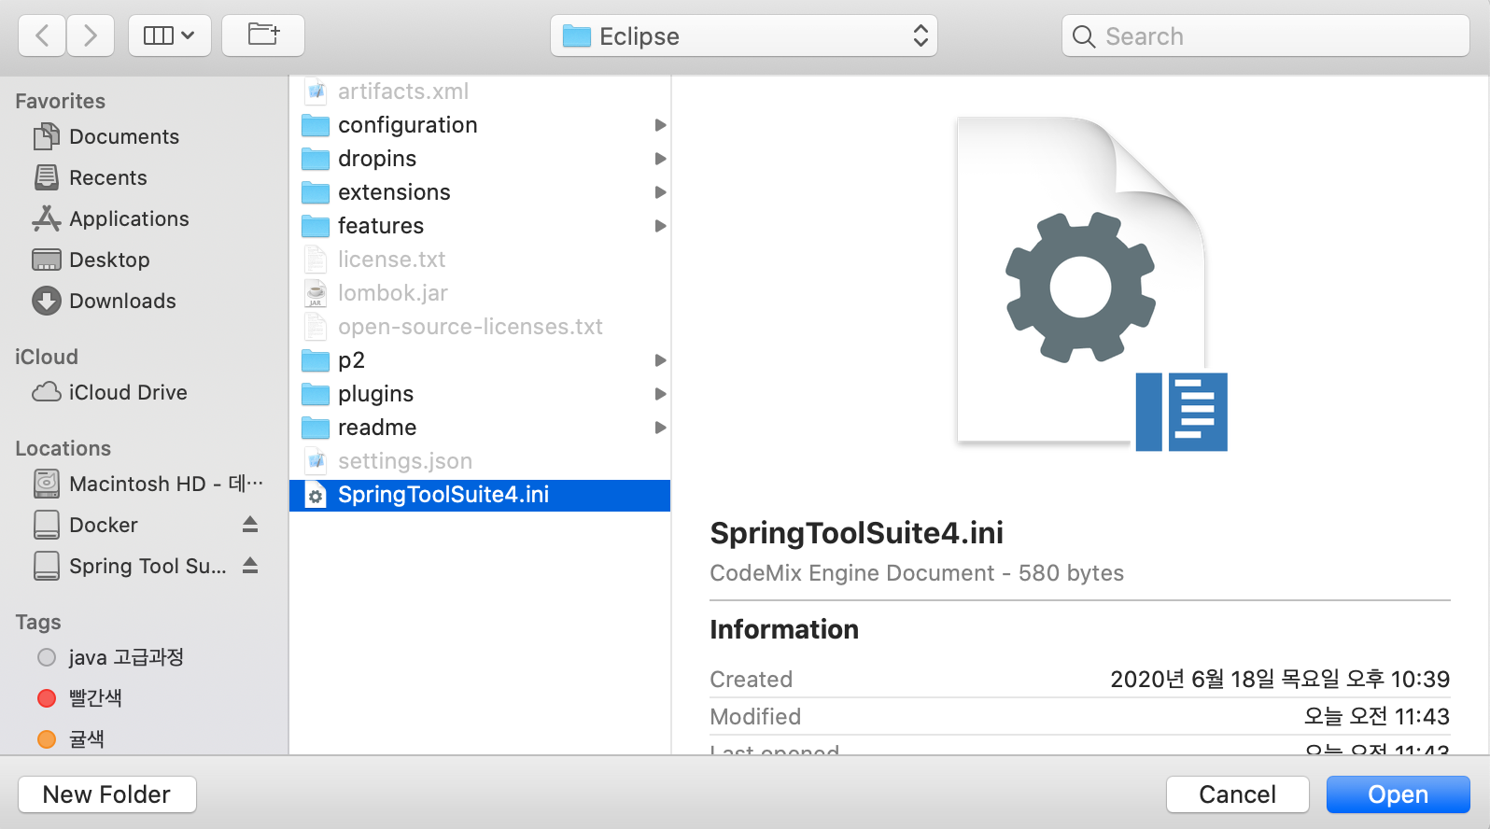The width and height of the screenshot is (1490, 829).
Task: Select Macintosh HD volume in Locations
Action: (149, 484)
